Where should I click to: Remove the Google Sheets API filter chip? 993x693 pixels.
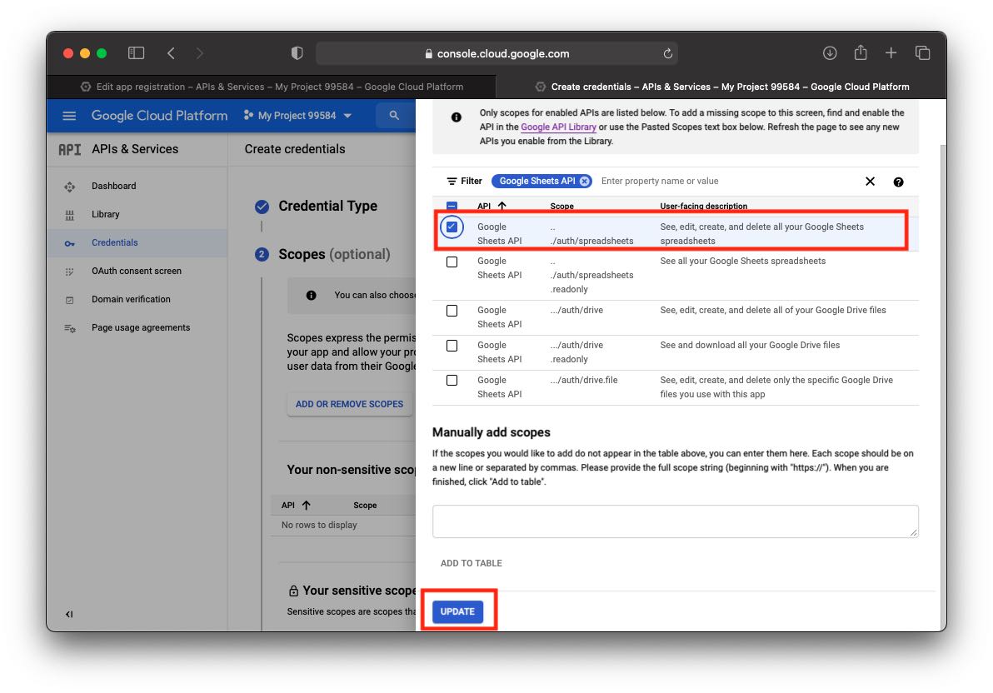(585, 182)
